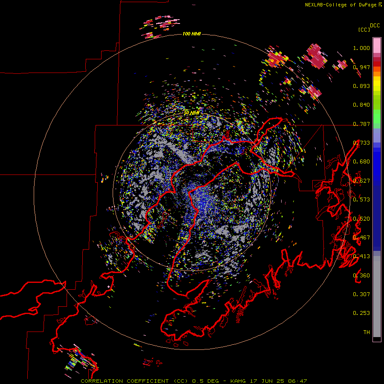This screenshot has height=384, width=384.
Task: Click the 0.5 DEG elevation text
Action: click(x=206, y=381)
